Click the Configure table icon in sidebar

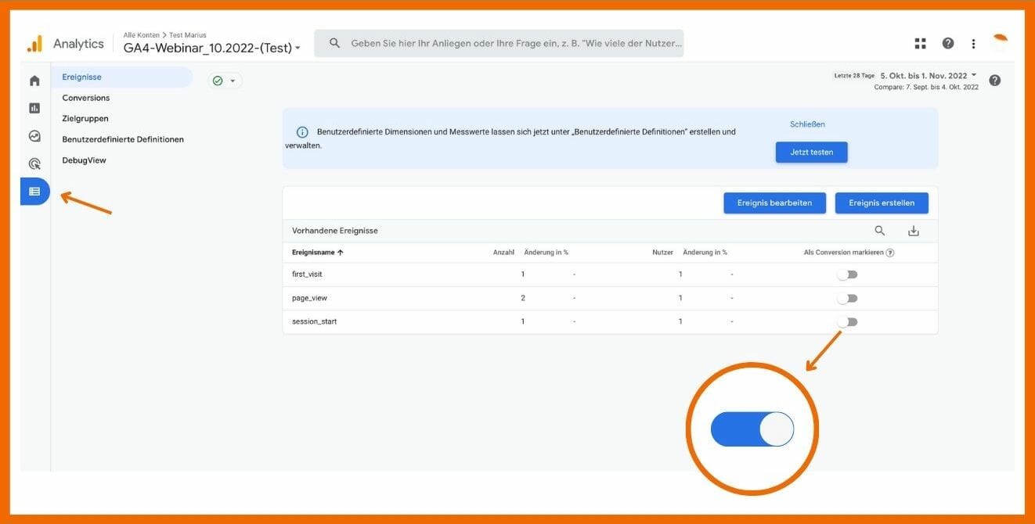click(34, 192)
